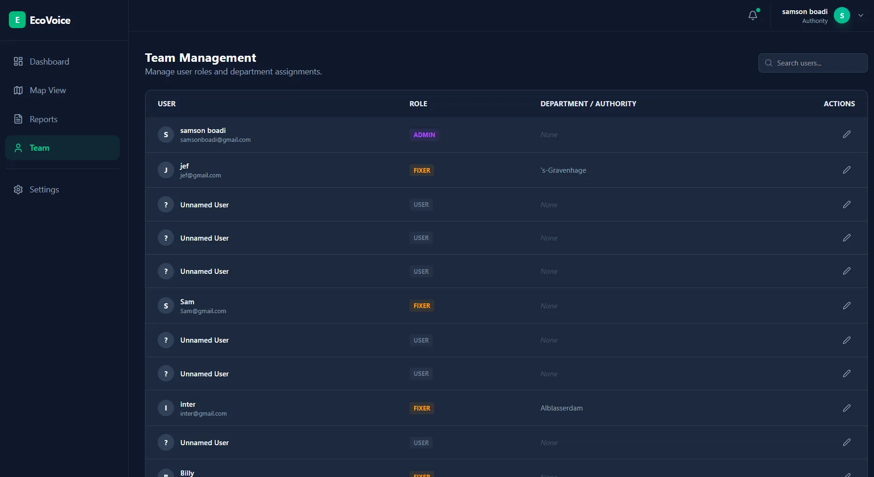This screenshot has width=874, height=477.
Task: Click the samsonboadi@gmail.com email text
Action: coord(215,140)
